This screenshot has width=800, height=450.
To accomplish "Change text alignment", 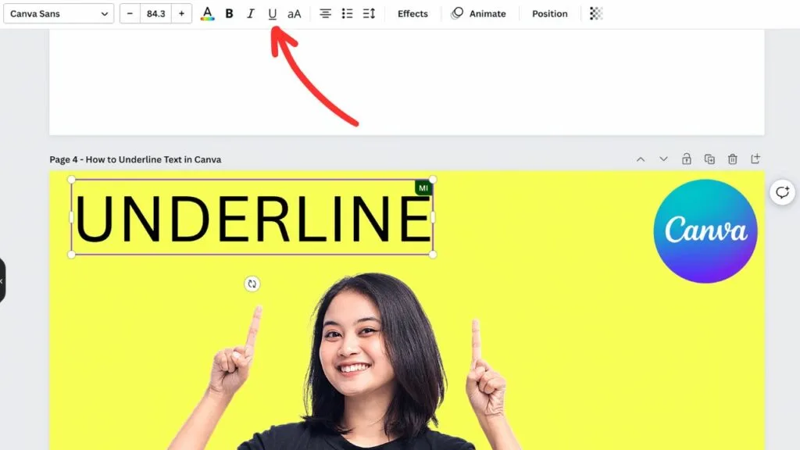I will 325,14.
